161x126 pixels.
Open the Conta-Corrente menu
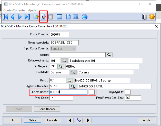[x=14, y=10]
